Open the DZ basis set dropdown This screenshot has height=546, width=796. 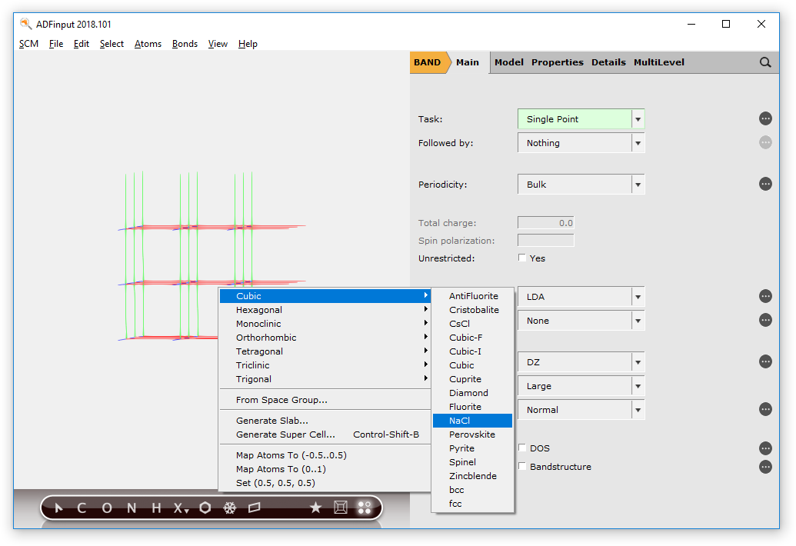click(x=581, y=362)
